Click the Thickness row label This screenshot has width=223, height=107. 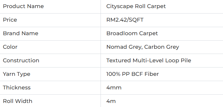(17, 87)
